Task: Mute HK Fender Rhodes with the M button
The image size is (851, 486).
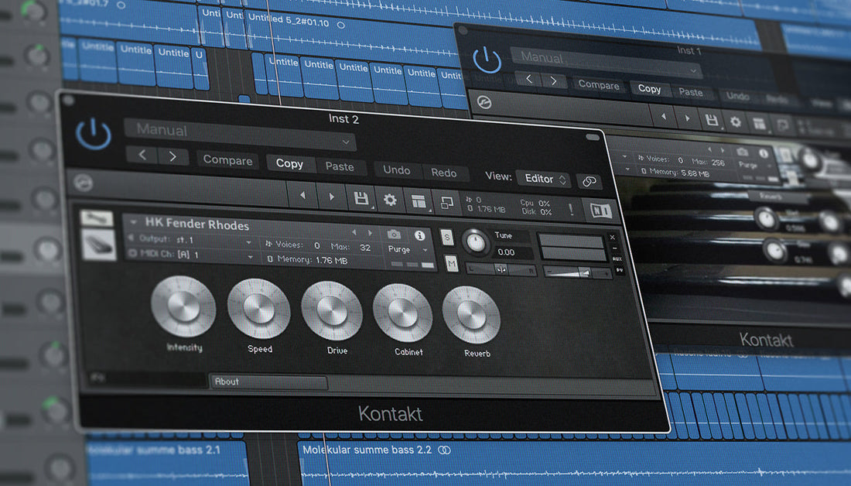Action: point(452,264)
